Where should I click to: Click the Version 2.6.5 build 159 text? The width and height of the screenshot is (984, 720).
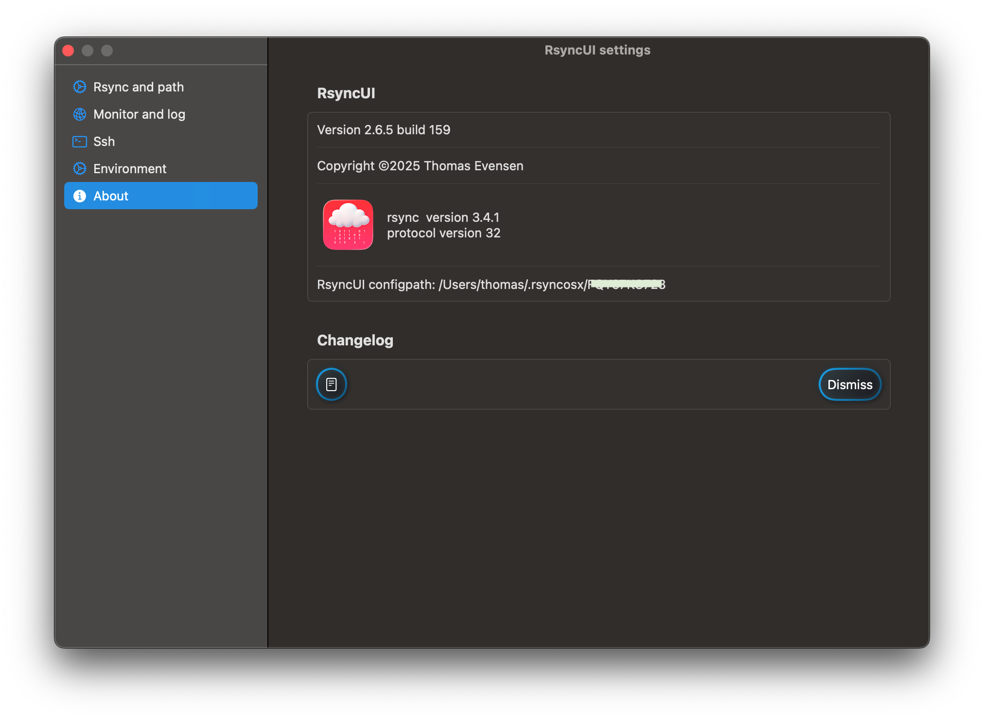click(384, 130)
